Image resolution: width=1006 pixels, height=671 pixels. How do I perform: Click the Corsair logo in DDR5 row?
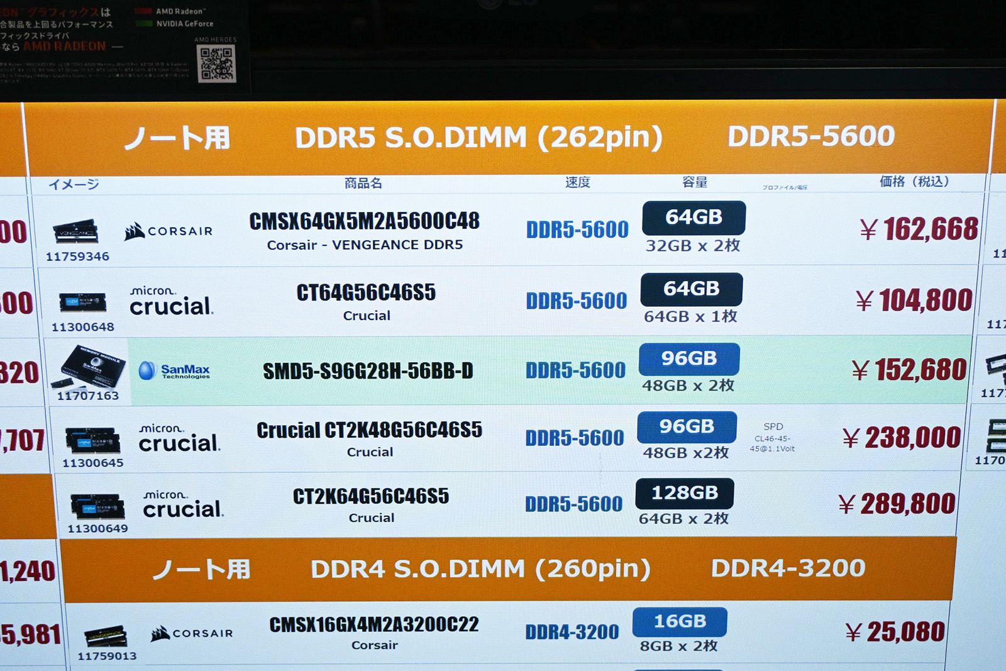click(168, 231)
